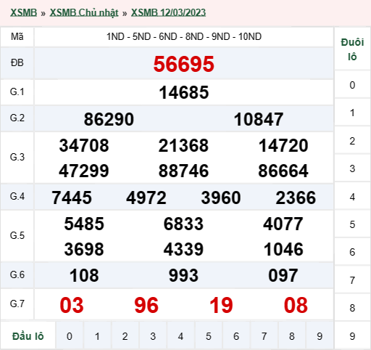
Task: Click the G.3 number 34708
Action: (84, 145)
